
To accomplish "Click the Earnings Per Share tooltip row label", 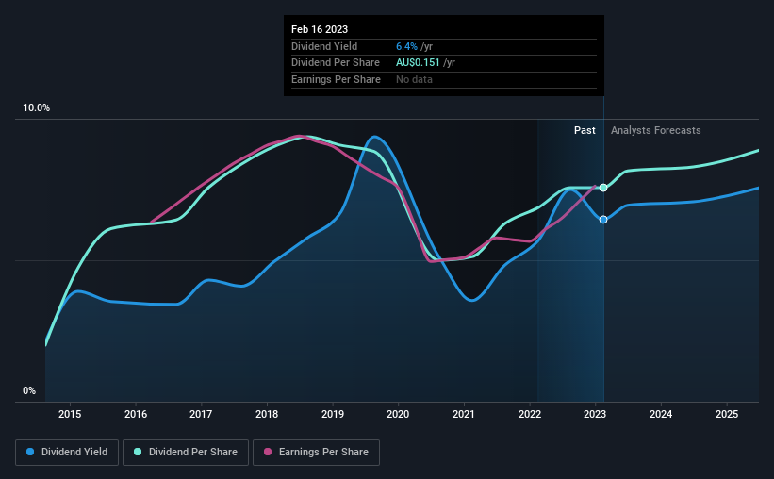I will coord(337,79).
